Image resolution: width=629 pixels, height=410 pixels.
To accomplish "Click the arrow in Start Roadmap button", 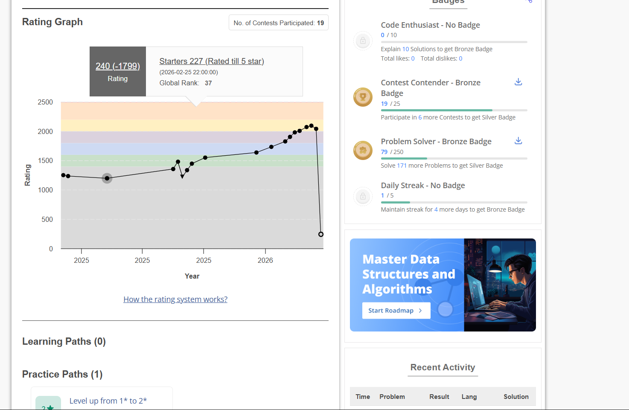I will click(420, 311).
